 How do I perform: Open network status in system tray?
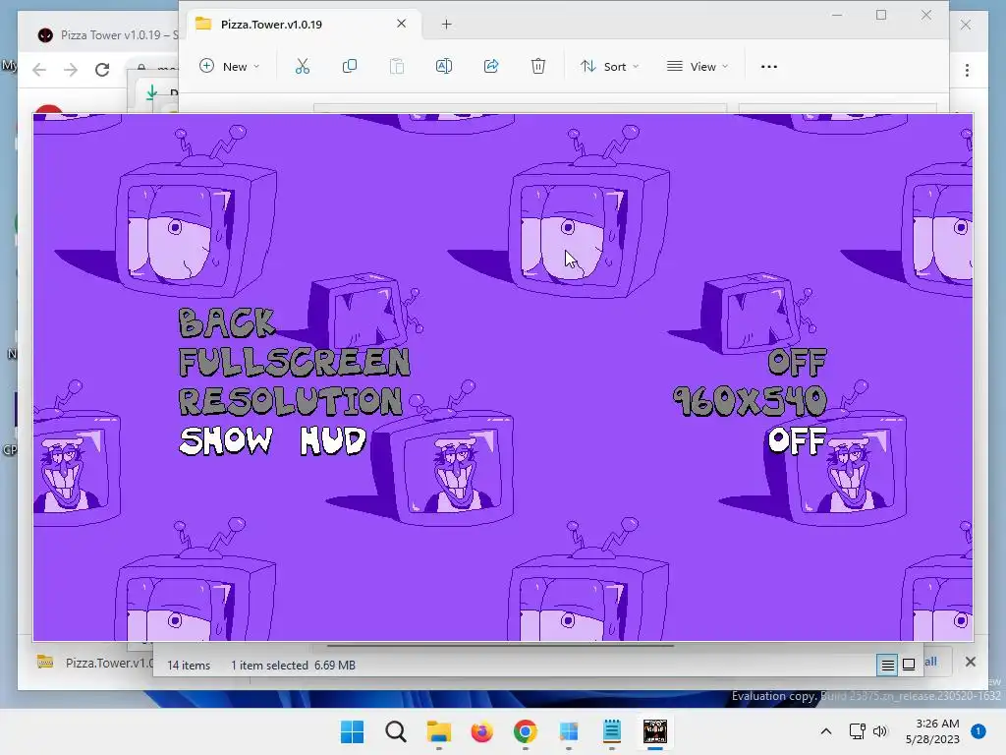coord(857,731)
